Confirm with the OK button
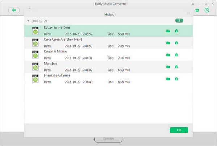The height and width of the screenshot is (146, 217). [x=179, y=130]
